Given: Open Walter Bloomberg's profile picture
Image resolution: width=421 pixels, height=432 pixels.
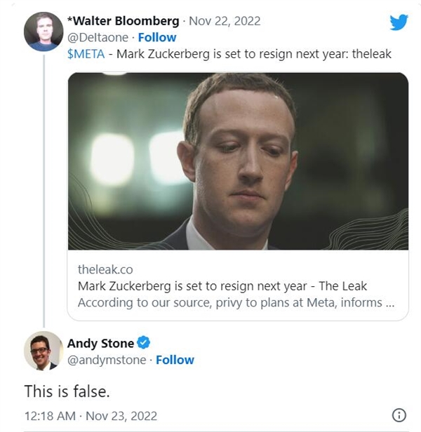Looking at the screenshot, I should [44, 32].
